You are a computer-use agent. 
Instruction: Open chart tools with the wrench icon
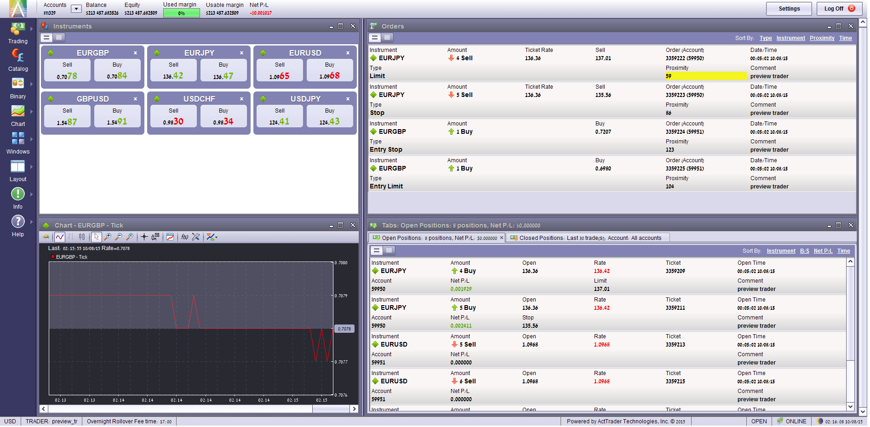coord(195,237)
